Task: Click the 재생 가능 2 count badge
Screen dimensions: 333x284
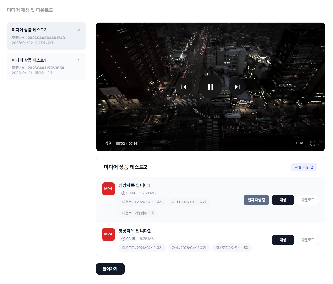Action: [304, 167]
